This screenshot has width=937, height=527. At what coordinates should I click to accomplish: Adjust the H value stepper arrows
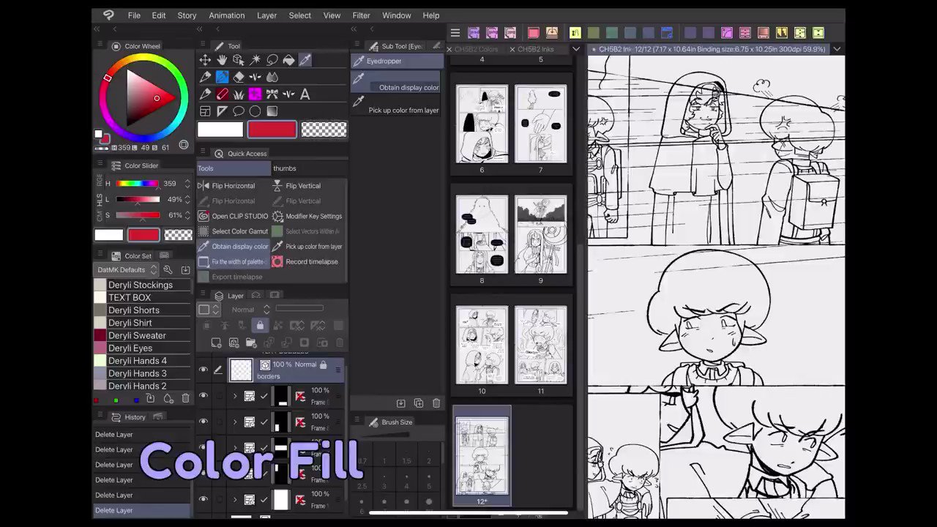(187, 184)
